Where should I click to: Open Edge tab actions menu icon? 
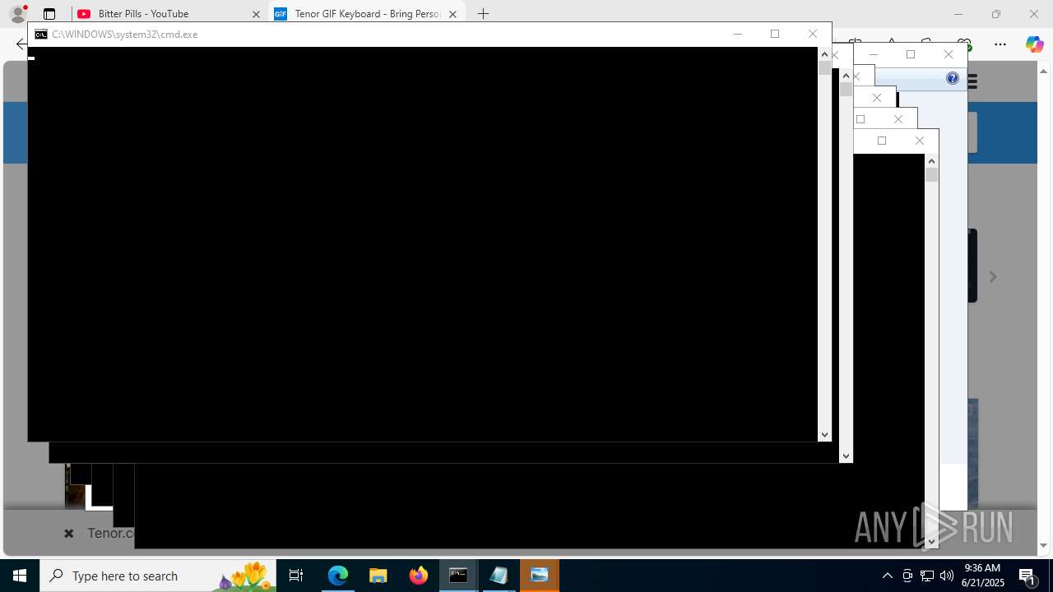(x=49, y=14)
